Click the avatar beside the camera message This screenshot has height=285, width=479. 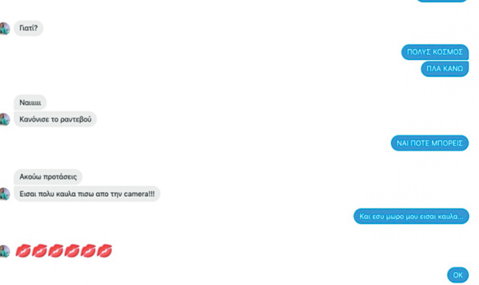[x=4, y=194]
